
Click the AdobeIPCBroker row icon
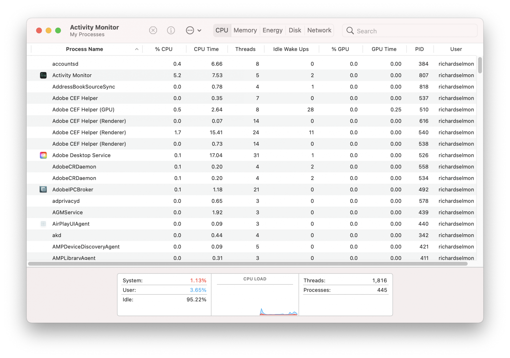(43, 189)
